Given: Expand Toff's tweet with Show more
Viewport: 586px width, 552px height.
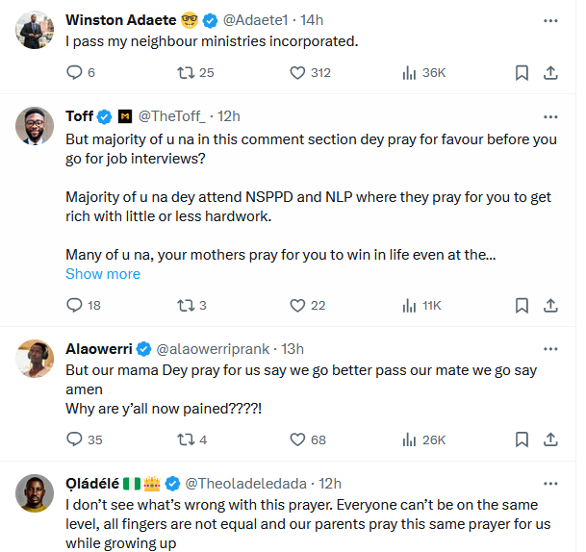Looking at the screenshot, I should tap(103, 274).
